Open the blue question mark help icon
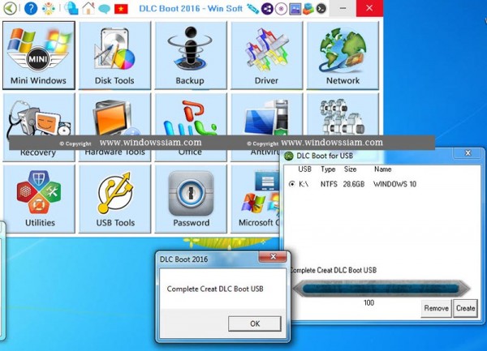Image resolution: width=487 pixels, height=351 pixels. [31, 8]
